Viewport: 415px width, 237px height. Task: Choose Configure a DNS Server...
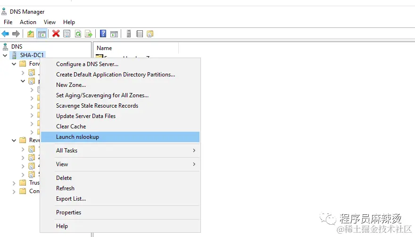point(120,64)
